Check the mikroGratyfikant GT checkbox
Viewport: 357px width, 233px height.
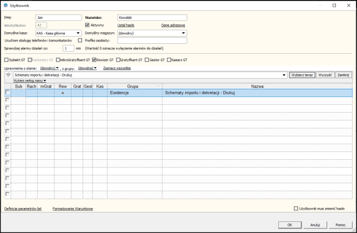tap(58, 60)
